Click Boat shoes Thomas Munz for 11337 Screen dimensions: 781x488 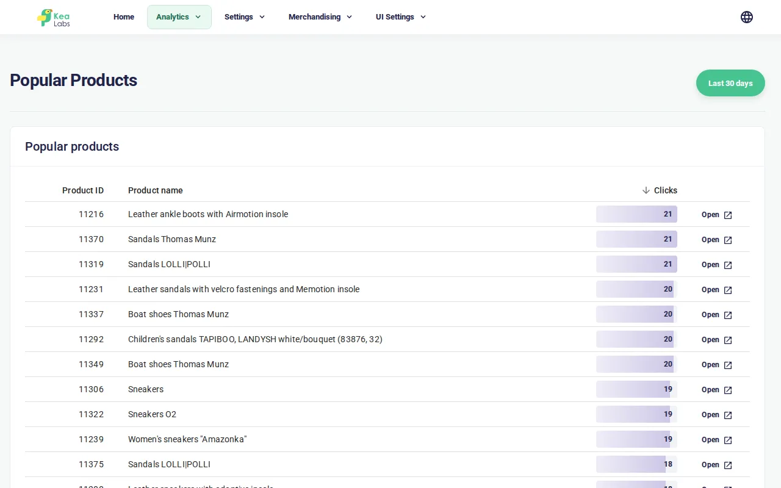coord(178,314)
